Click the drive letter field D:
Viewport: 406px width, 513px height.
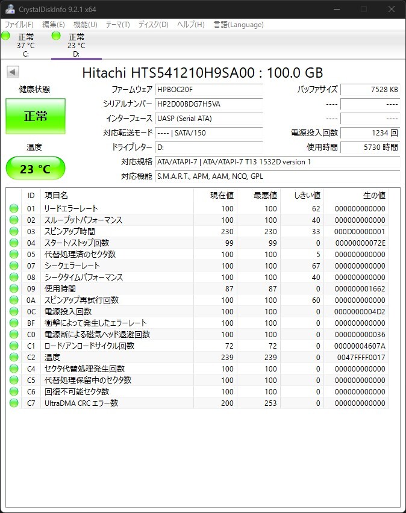pos(208,148)
